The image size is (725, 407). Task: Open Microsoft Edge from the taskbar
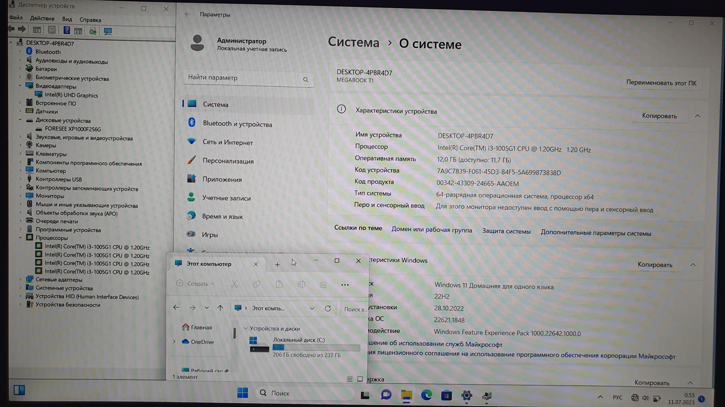tap(426, 395)
